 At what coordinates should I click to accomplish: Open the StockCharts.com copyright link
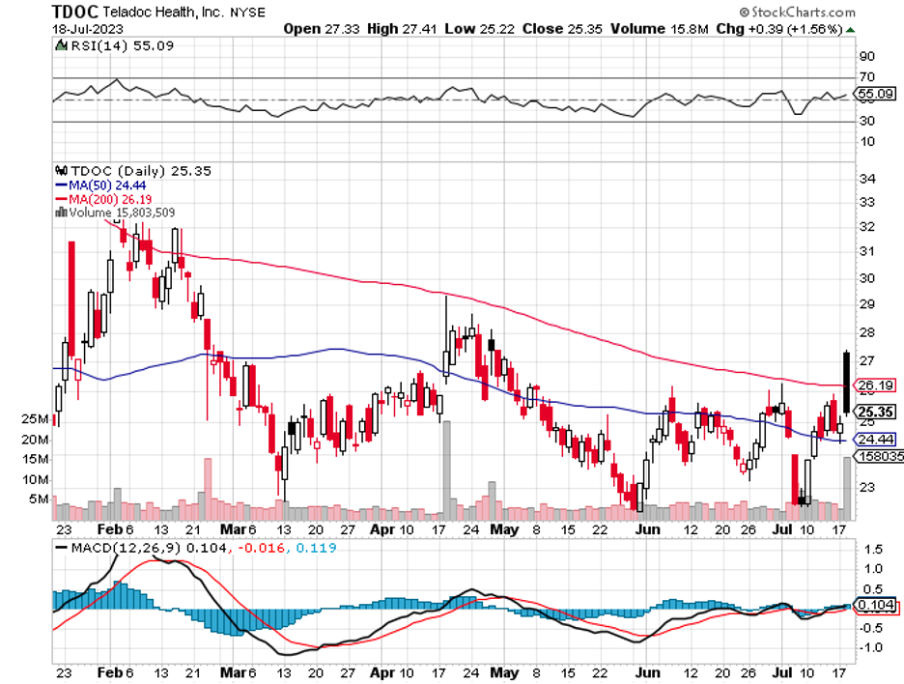tap(802, 13)
